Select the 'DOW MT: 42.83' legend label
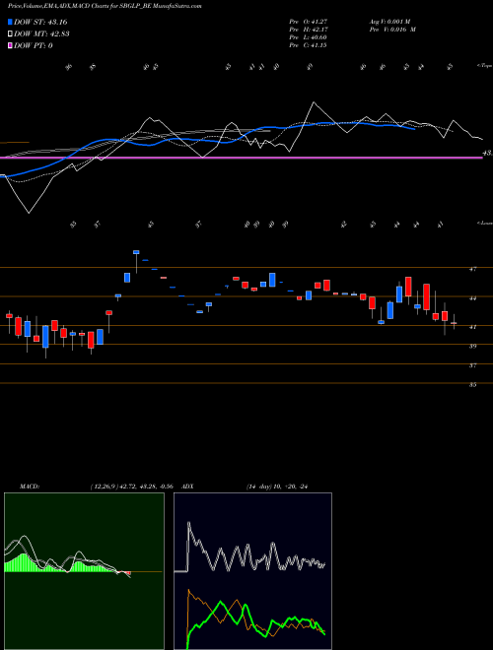Viewport: 493px width, 650px height. click(41, 34)
